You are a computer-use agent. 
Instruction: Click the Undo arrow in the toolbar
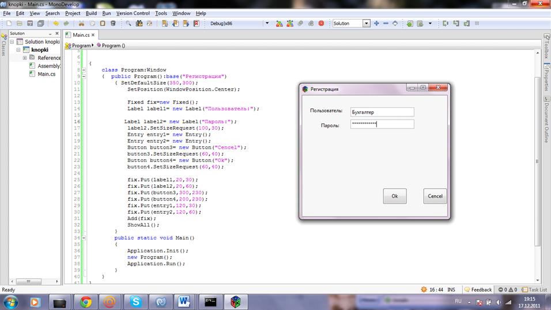(56, 24)
